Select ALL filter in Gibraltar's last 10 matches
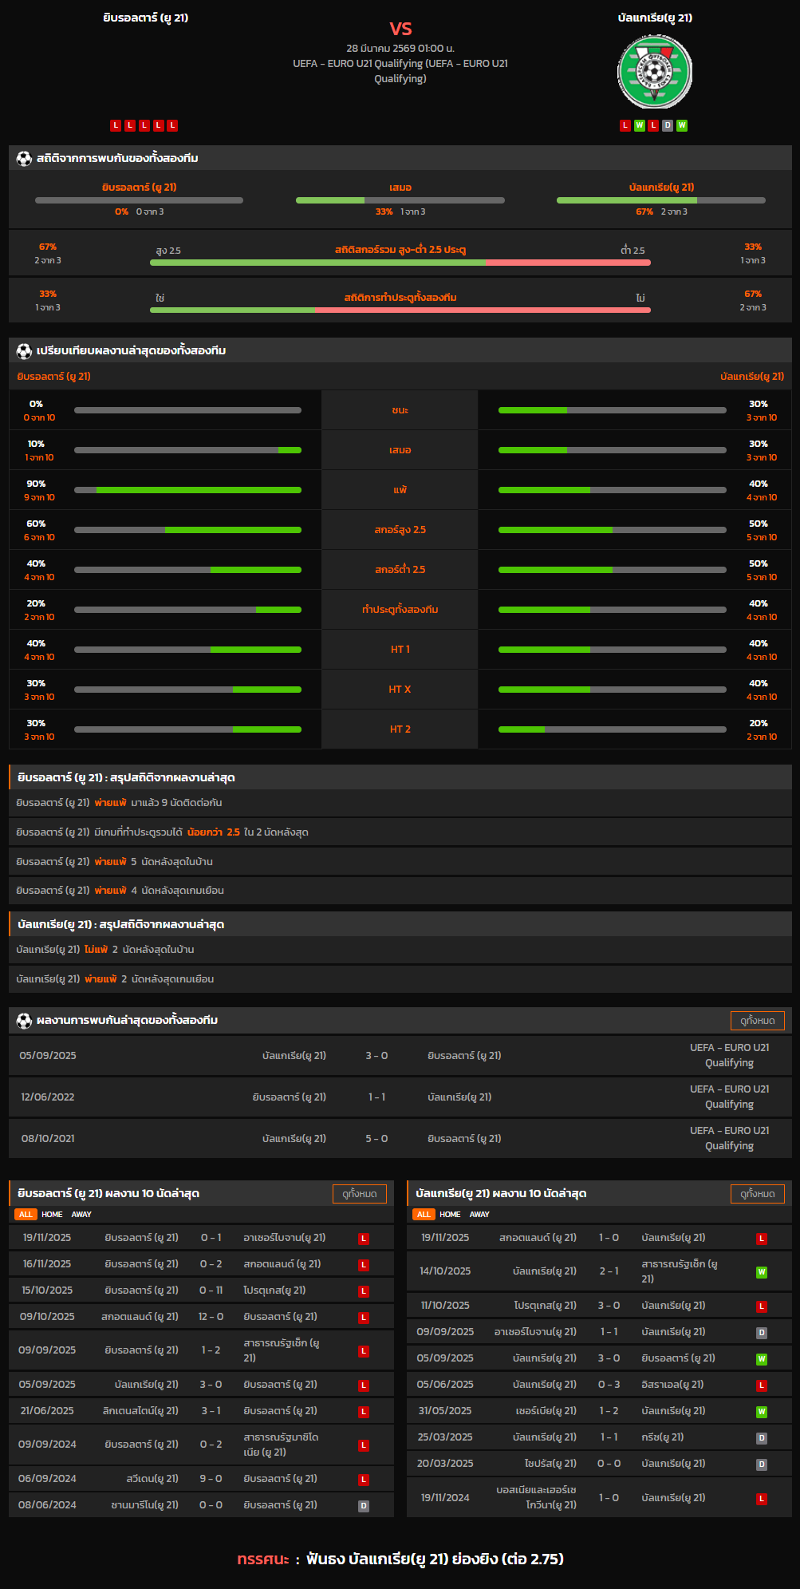This screenshot has height=1589, width=800. 26,1215
